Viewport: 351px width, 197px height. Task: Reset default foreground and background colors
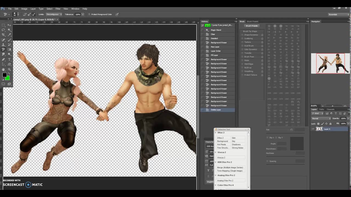click(x=3, y=80)
